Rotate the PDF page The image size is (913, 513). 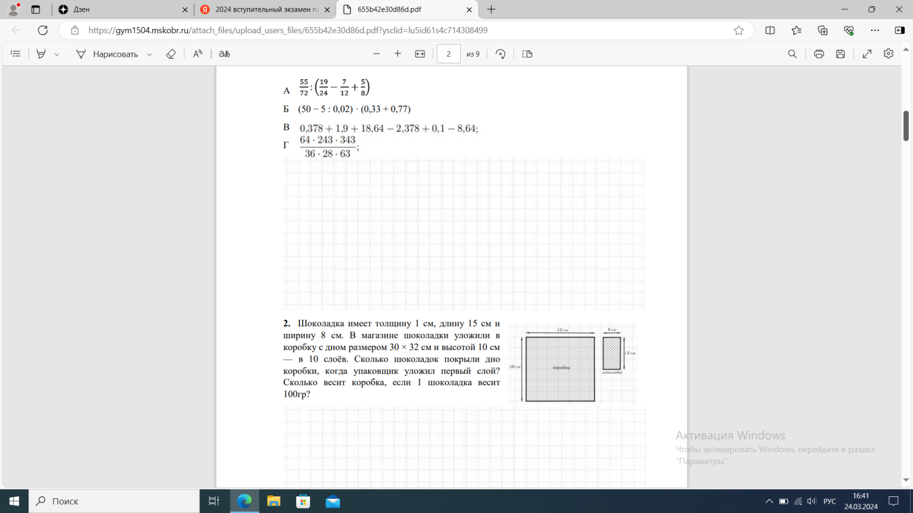click(501, 54)
